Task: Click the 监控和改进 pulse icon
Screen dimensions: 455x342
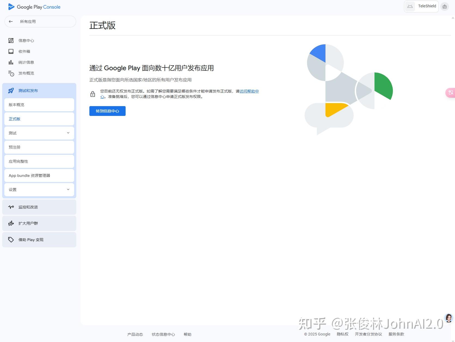Action: [x=11, y=207]
